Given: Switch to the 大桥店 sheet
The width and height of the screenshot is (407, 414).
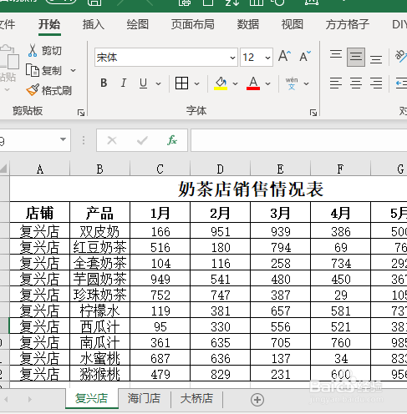Looking at the screenshot, I should click(196, 398).
